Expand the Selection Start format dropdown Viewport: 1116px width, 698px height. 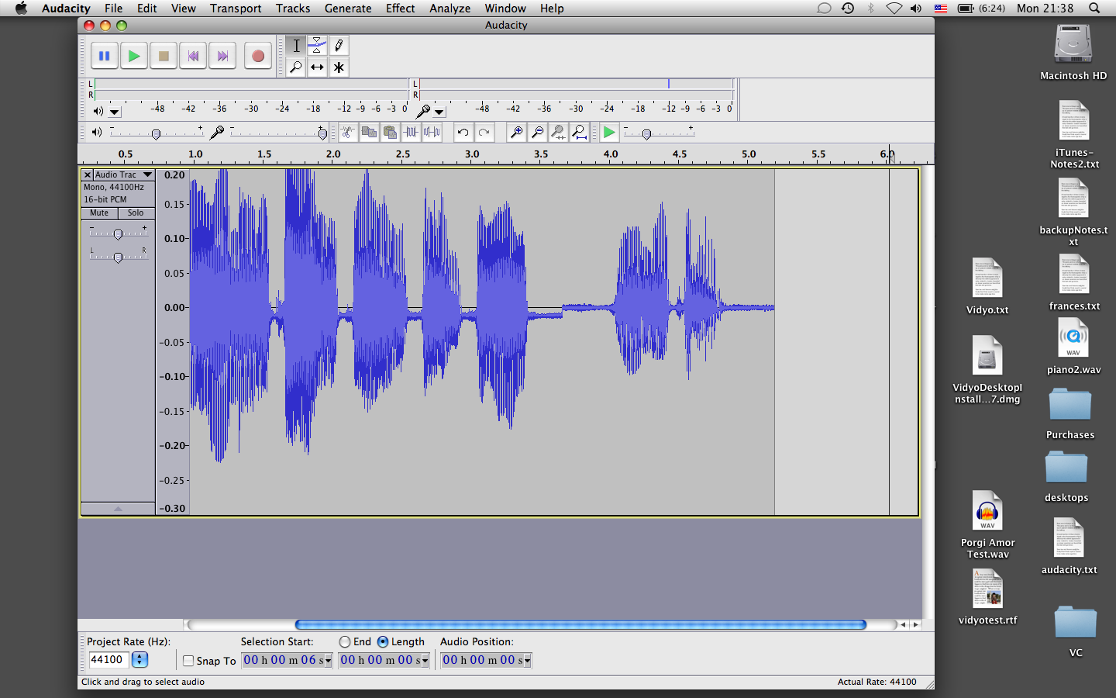[329, 661]
